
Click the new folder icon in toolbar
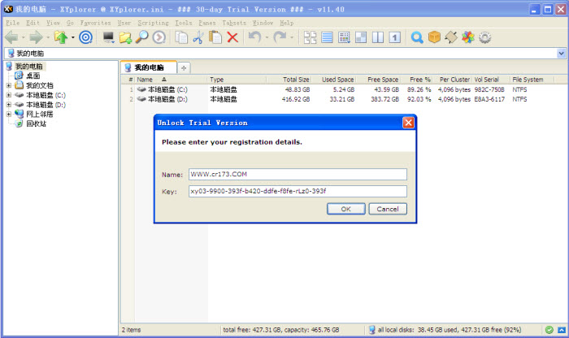click(125, 37)
